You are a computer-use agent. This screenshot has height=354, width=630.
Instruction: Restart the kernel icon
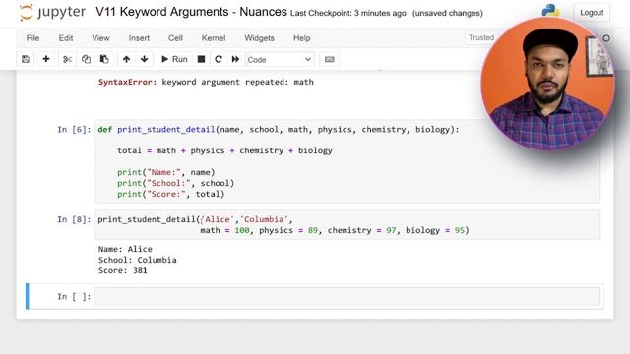(x=219, y=59)
